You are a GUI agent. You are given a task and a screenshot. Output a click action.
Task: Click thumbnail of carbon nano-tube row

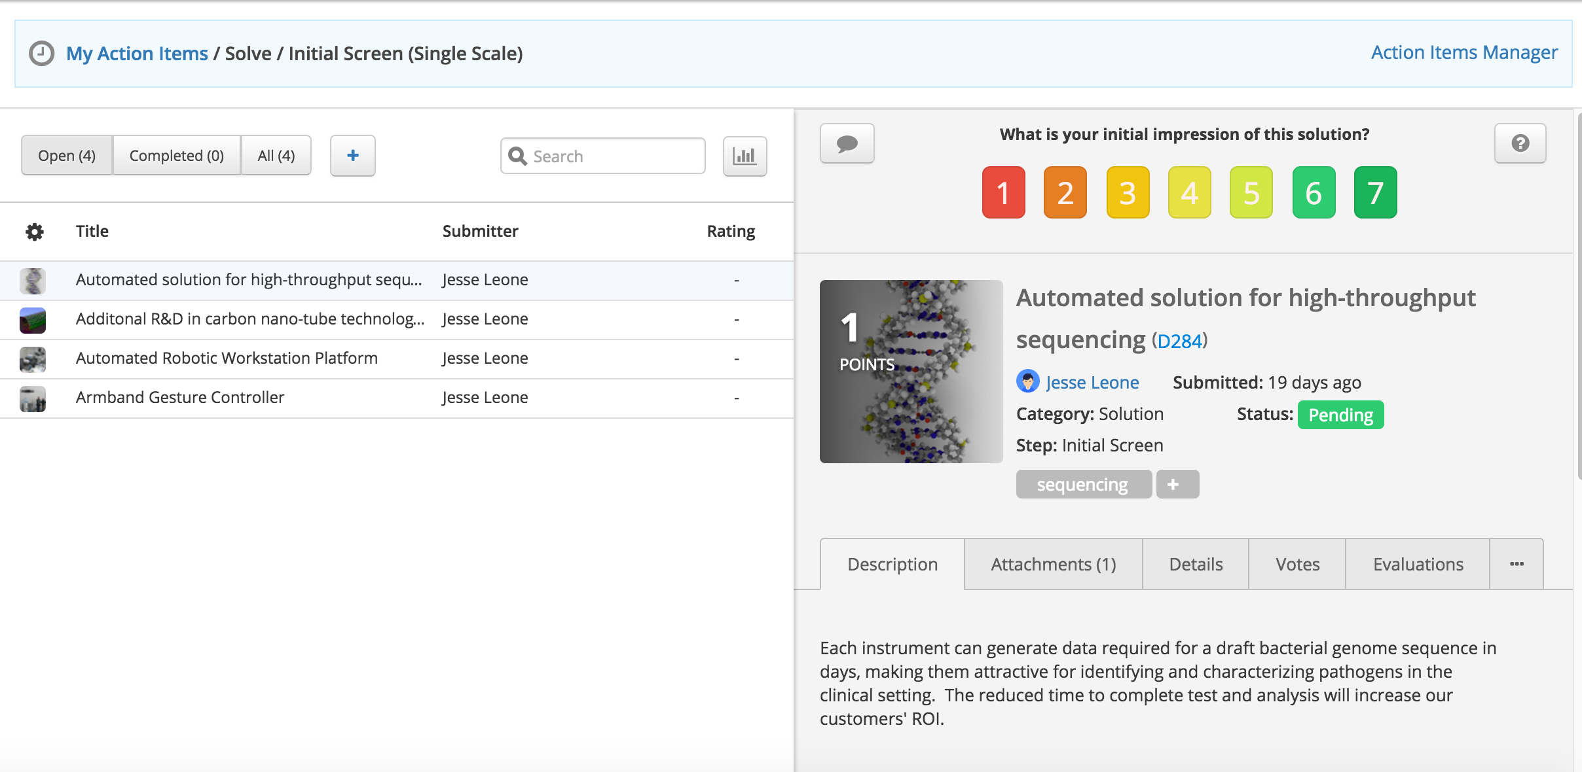coord(33,320)
